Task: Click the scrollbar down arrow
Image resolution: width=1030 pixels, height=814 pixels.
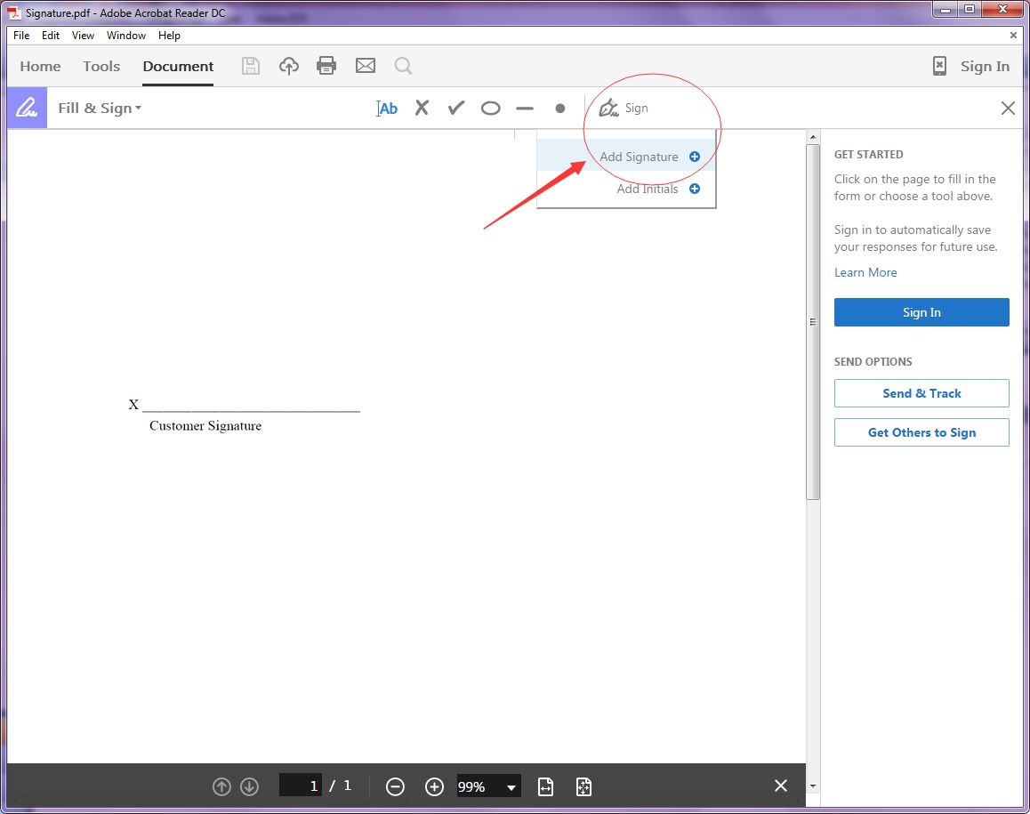Action: pyautogui.click(x=813, y=786)
